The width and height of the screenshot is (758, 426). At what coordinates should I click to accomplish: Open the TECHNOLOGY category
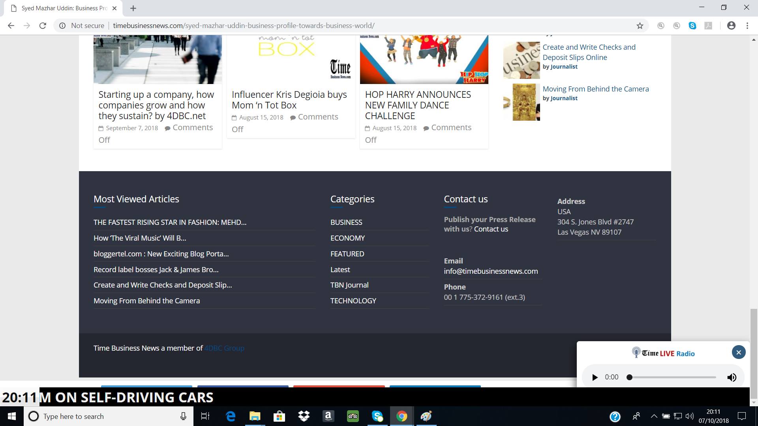[x=353, y=301]
